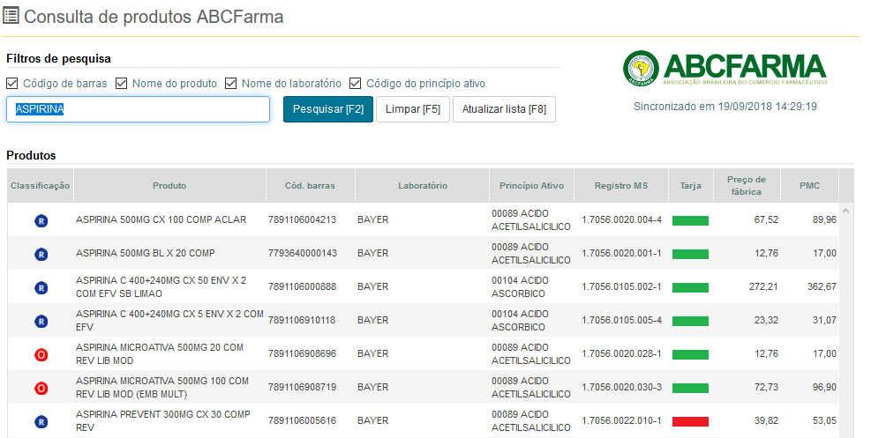Click registro 1.7056.0105.005-4

point(621,320)
